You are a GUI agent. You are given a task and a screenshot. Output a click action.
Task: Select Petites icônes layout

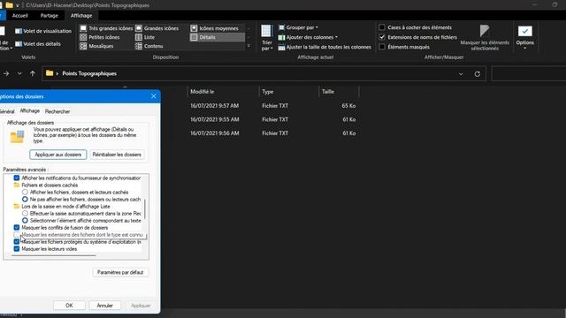[x=100, y=37]
